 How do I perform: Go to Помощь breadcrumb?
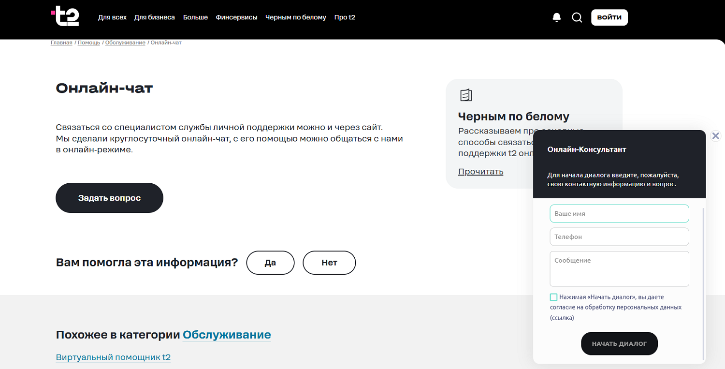point(89,43)
